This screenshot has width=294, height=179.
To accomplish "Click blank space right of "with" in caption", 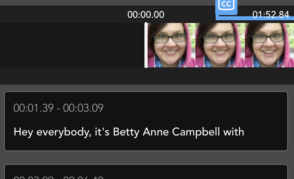I will tap(266, 132).
